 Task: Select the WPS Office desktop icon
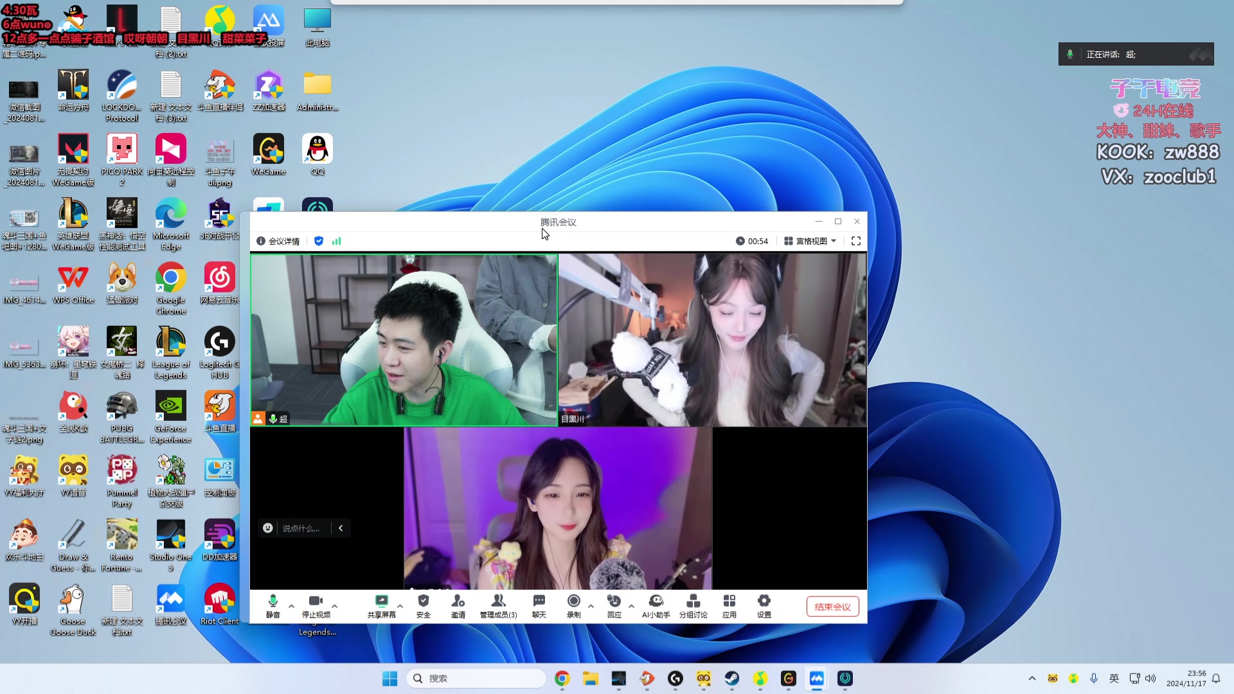(73, 283)
